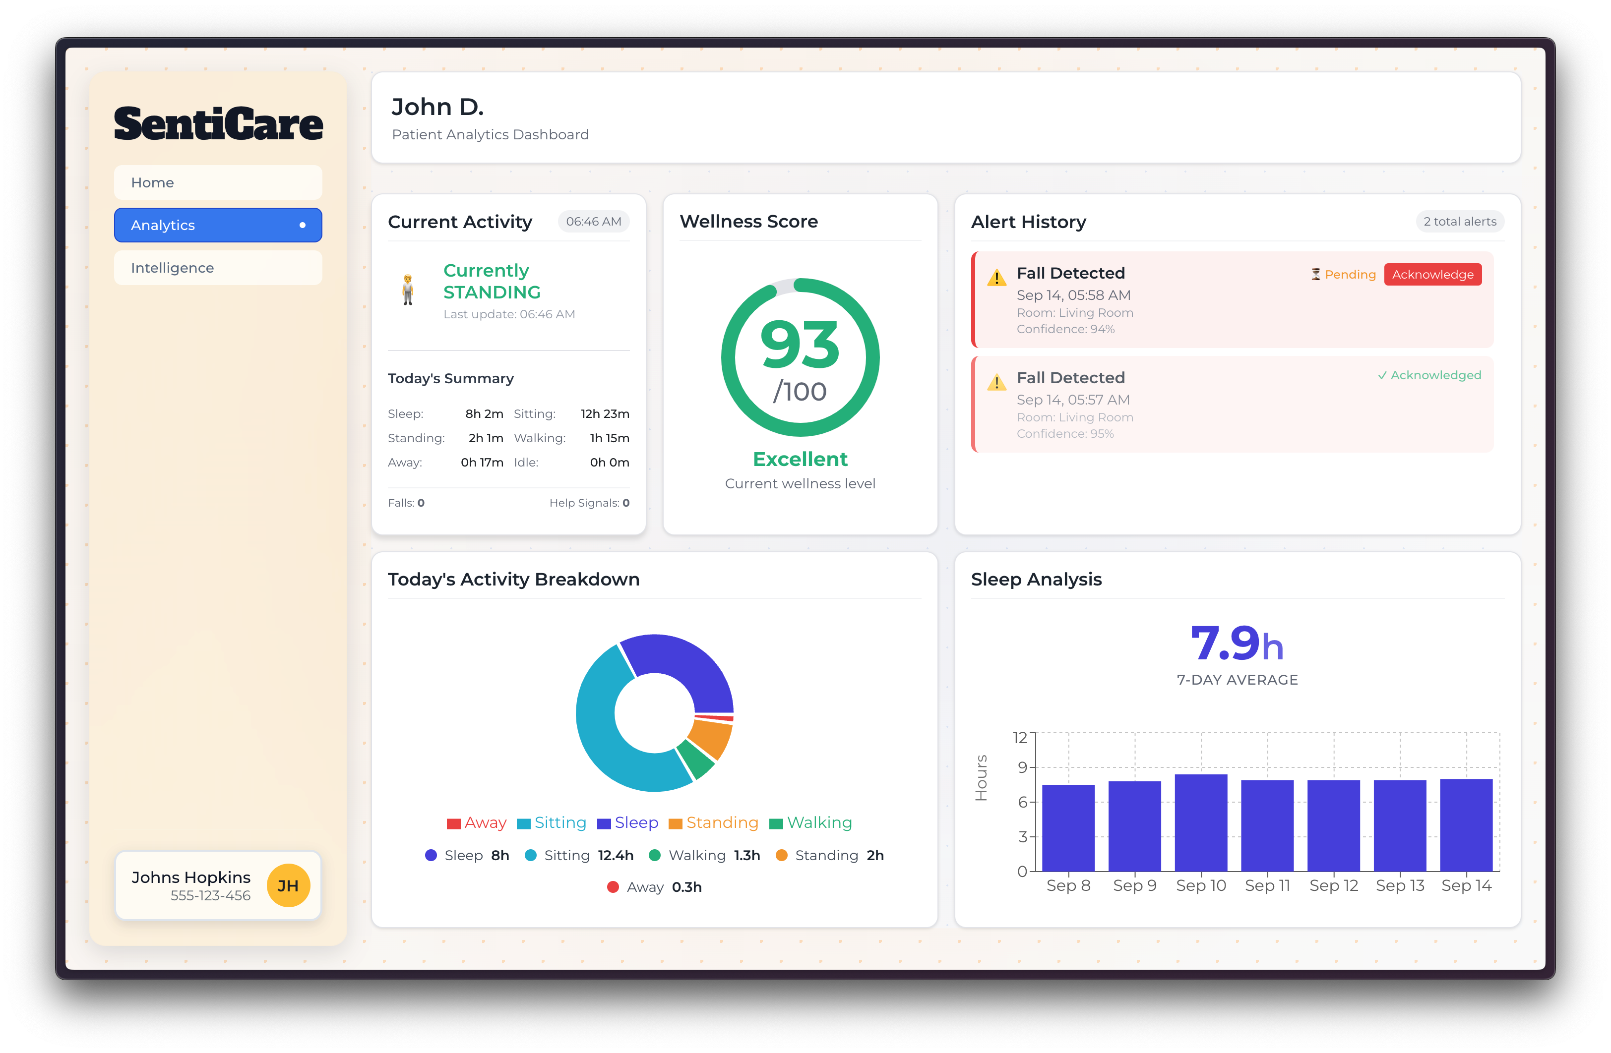
Task: Click the standing person activity icon
Action: click(408, 291)
